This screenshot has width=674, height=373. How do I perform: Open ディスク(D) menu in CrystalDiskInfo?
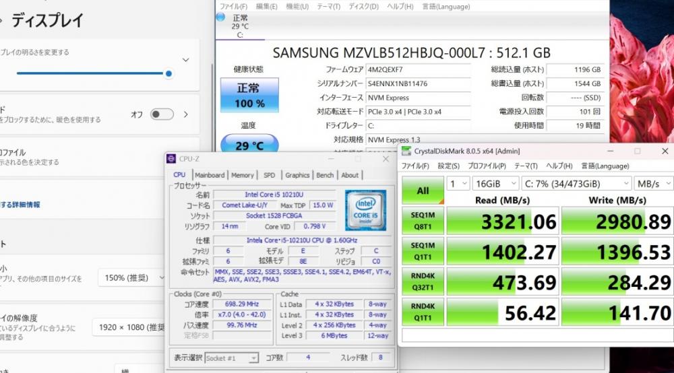point(364,7)
